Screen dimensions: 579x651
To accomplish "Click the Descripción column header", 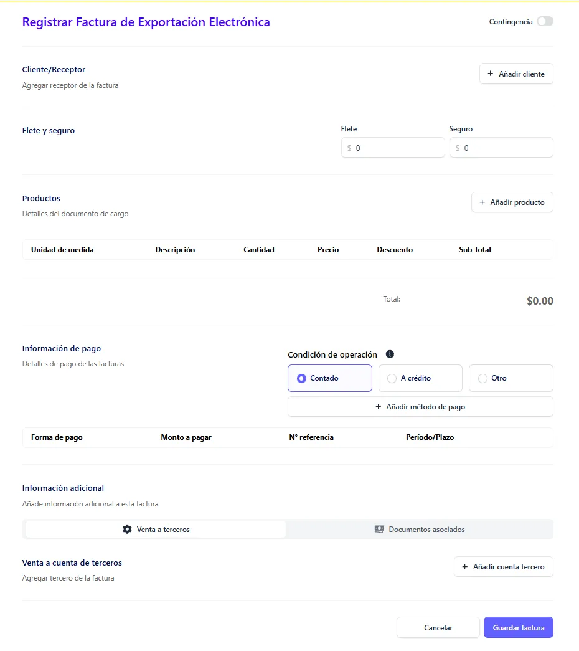I will coord(175,250).
